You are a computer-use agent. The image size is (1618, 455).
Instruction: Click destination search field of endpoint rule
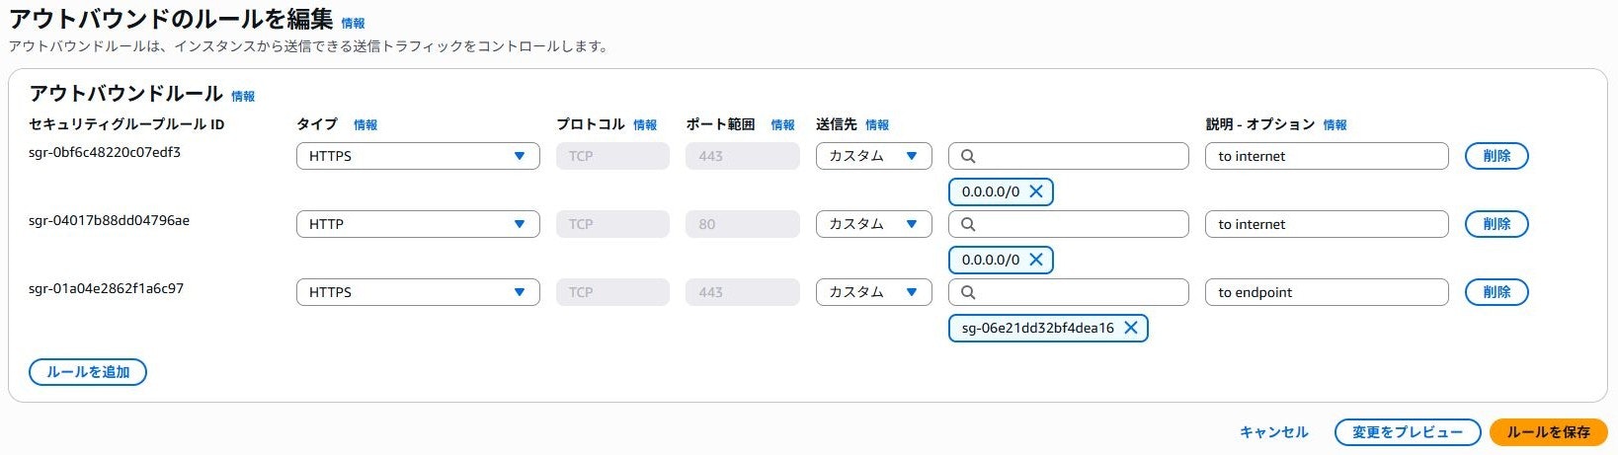click(x=1069, y=292)
